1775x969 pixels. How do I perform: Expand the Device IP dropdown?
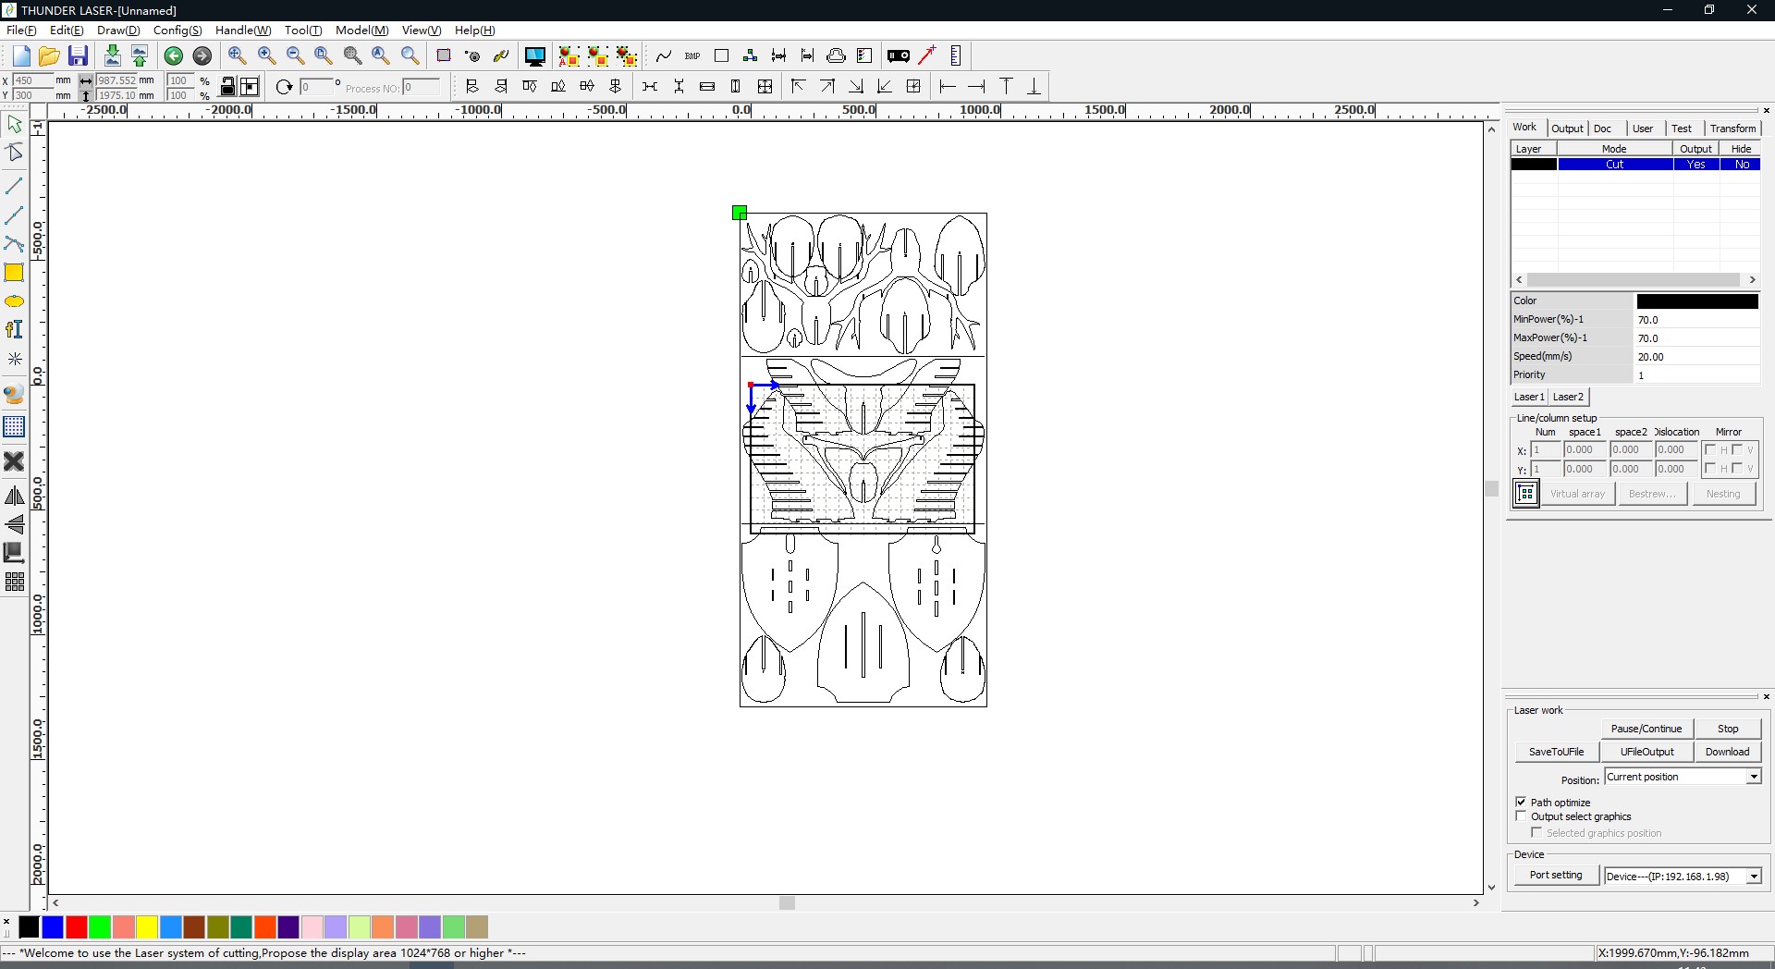(x=1753, y=877)
